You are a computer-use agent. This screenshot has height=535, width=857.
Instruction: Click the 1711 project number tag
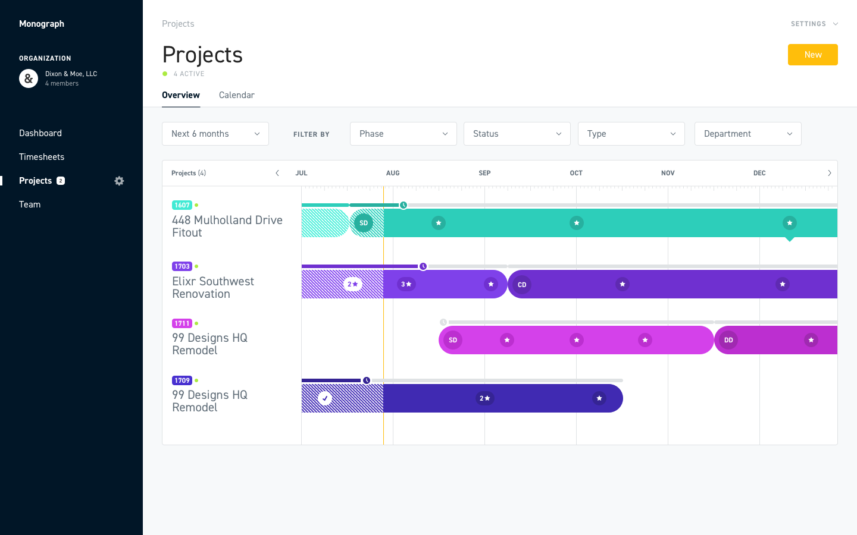point(182,323)
